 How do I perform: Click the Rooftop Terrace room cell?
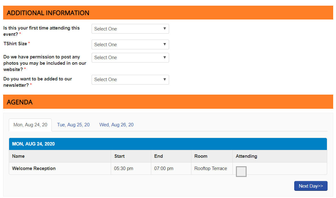[211, 168]
